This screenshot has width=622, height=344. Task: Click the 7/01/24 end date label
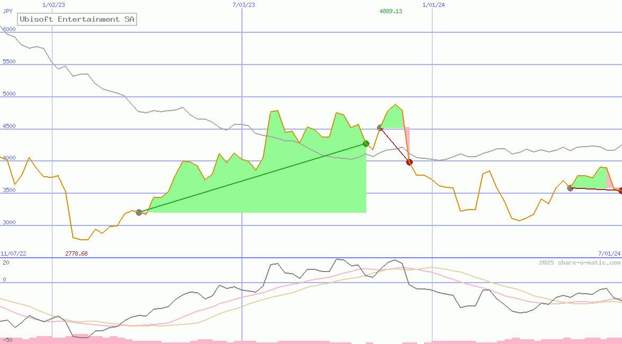[609, 254]
